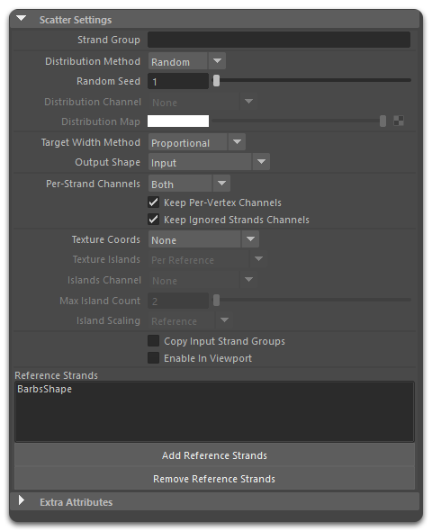Click the Distribution Map slider handle
This screenshot has height=531, width=432.
pyautogui.click(x=382, y=121)
